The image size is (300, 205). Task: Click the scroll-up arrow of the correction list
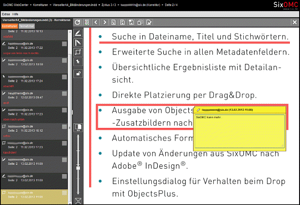click(x=70, y=31)
